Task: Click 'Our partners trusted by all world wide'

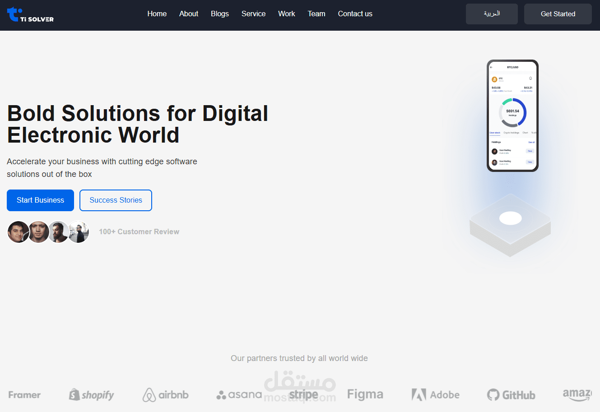Action: point(299,358)
